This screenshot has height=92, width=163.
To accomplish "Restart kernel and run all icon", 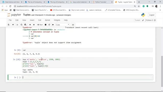I will [53, 25].
